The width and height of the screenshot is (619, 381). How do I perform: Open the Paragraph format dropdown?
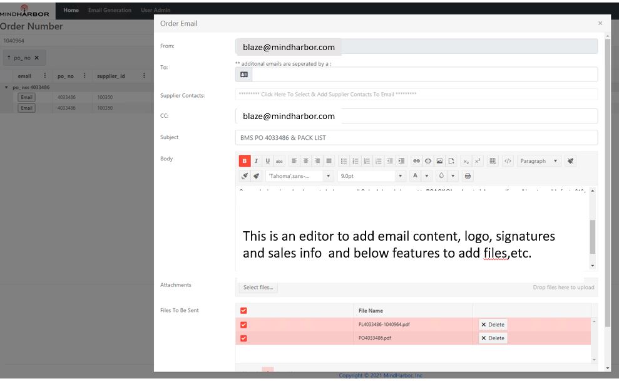pos(538,161)
